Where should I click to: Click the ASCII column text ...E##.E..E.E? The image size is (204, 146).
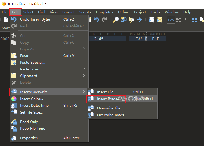click(x=144, y=39)
